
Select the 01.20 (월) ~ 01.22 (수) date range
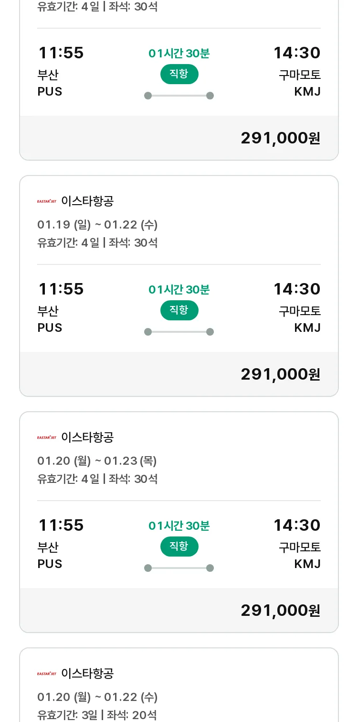(x=97, y=697)
